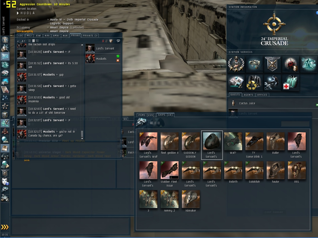
Task: Switch to the LOC chat tab
Action: click(x=21, y=36)
